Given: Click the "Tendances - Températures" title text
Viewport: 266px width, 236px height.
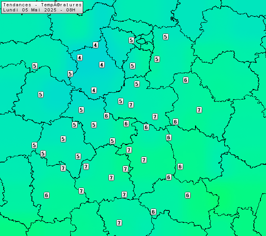Looking at the screenshot, I should coord(43,5).
